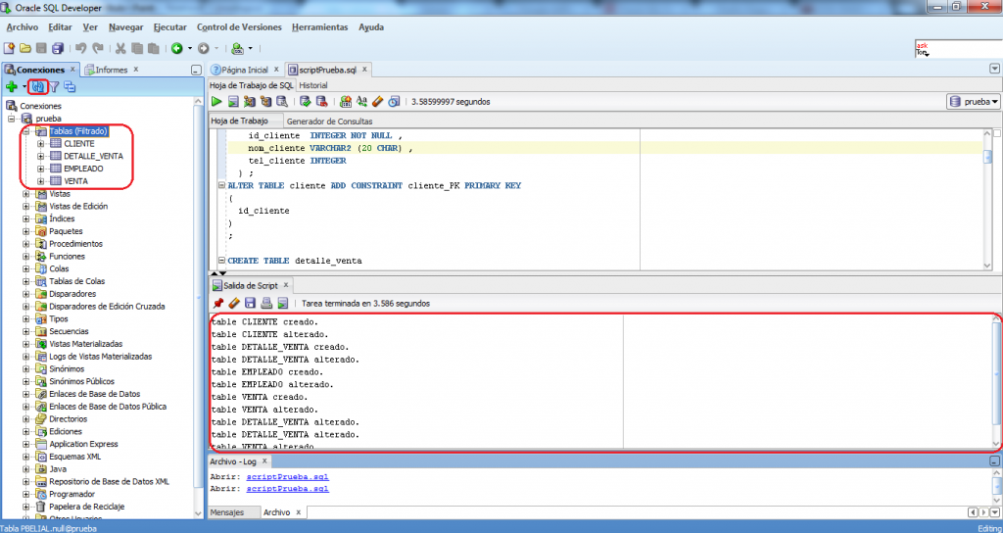Open the Archivo menu
This screenshot has height=533, width=1003.
point(23,27)
